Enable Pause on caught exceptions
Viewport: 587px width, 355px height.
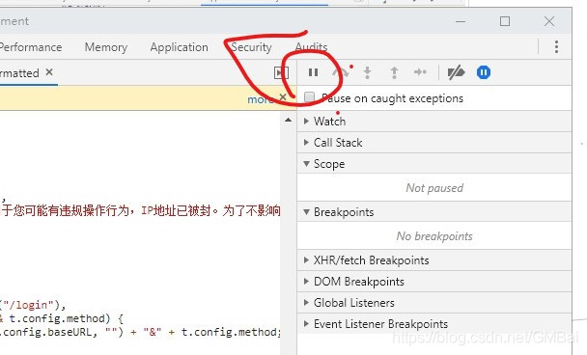(x=309, y=97)
